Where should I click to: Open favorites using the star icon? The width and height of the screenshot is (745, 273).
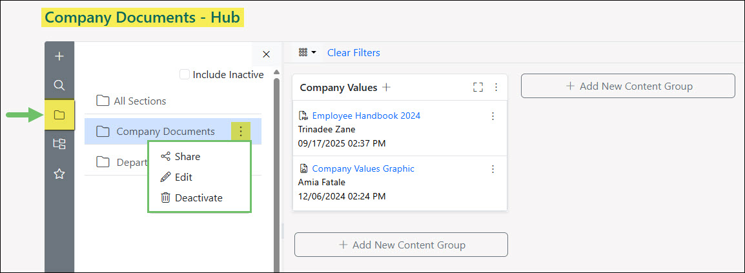tap(59, 174)
